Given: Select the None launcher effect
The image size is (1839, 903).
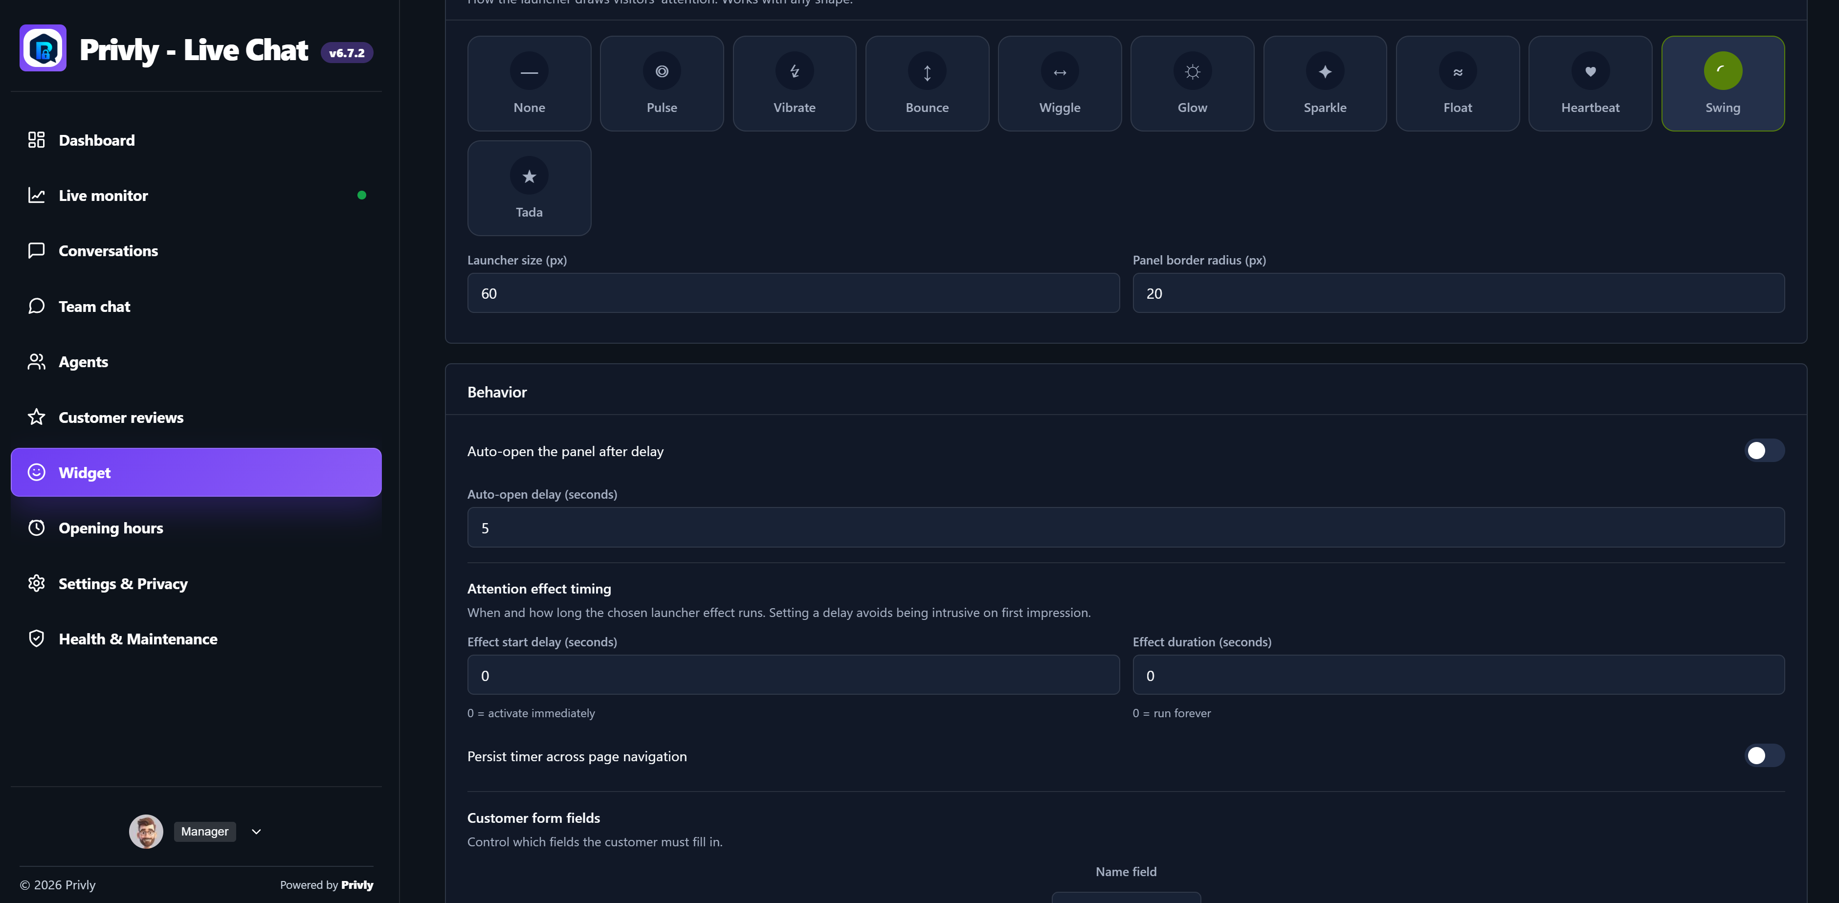Looking at the screenshot, I should click(x=529, y=84).
